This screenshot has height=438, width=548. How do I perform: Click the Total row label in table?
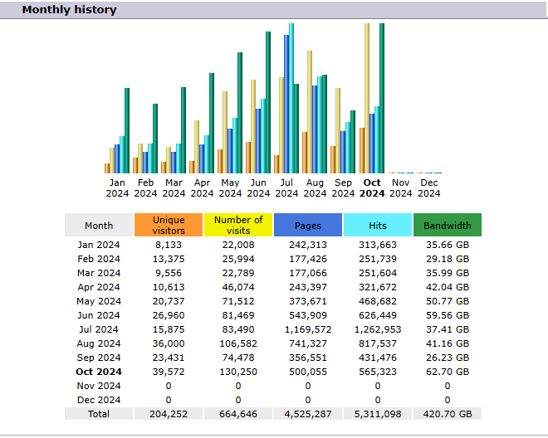tap(99, 414)
